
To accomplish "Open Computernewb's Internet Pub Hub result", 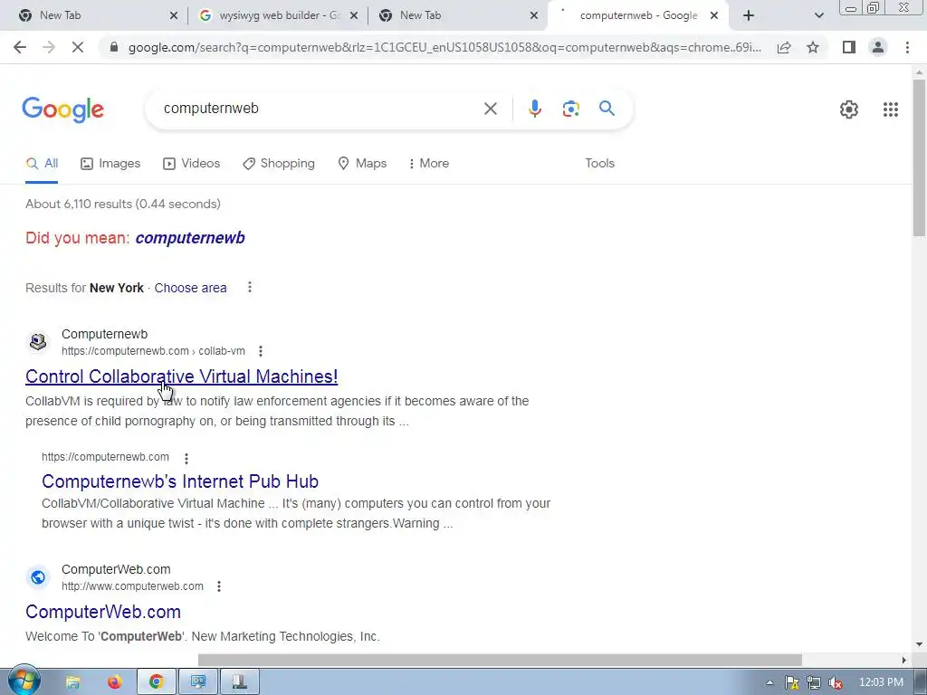I will [x=180, y=481].
